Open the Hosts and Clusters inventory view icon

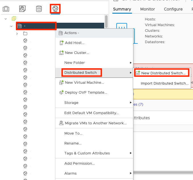[6, 9]
